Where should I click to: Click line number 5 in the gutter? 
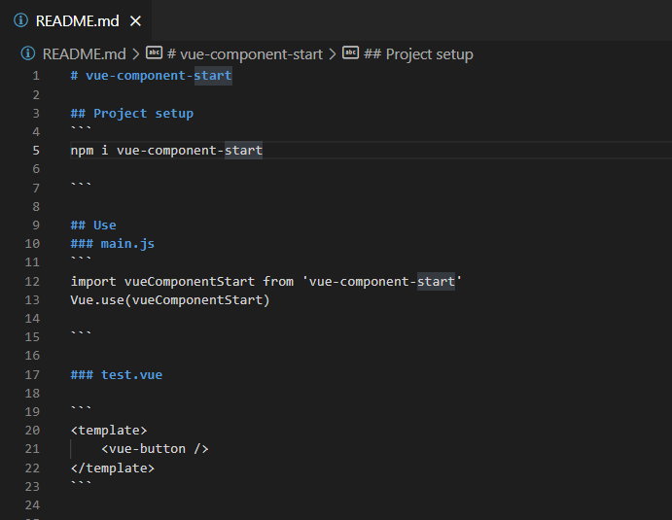pyautogui.click(x=36, y=151)
